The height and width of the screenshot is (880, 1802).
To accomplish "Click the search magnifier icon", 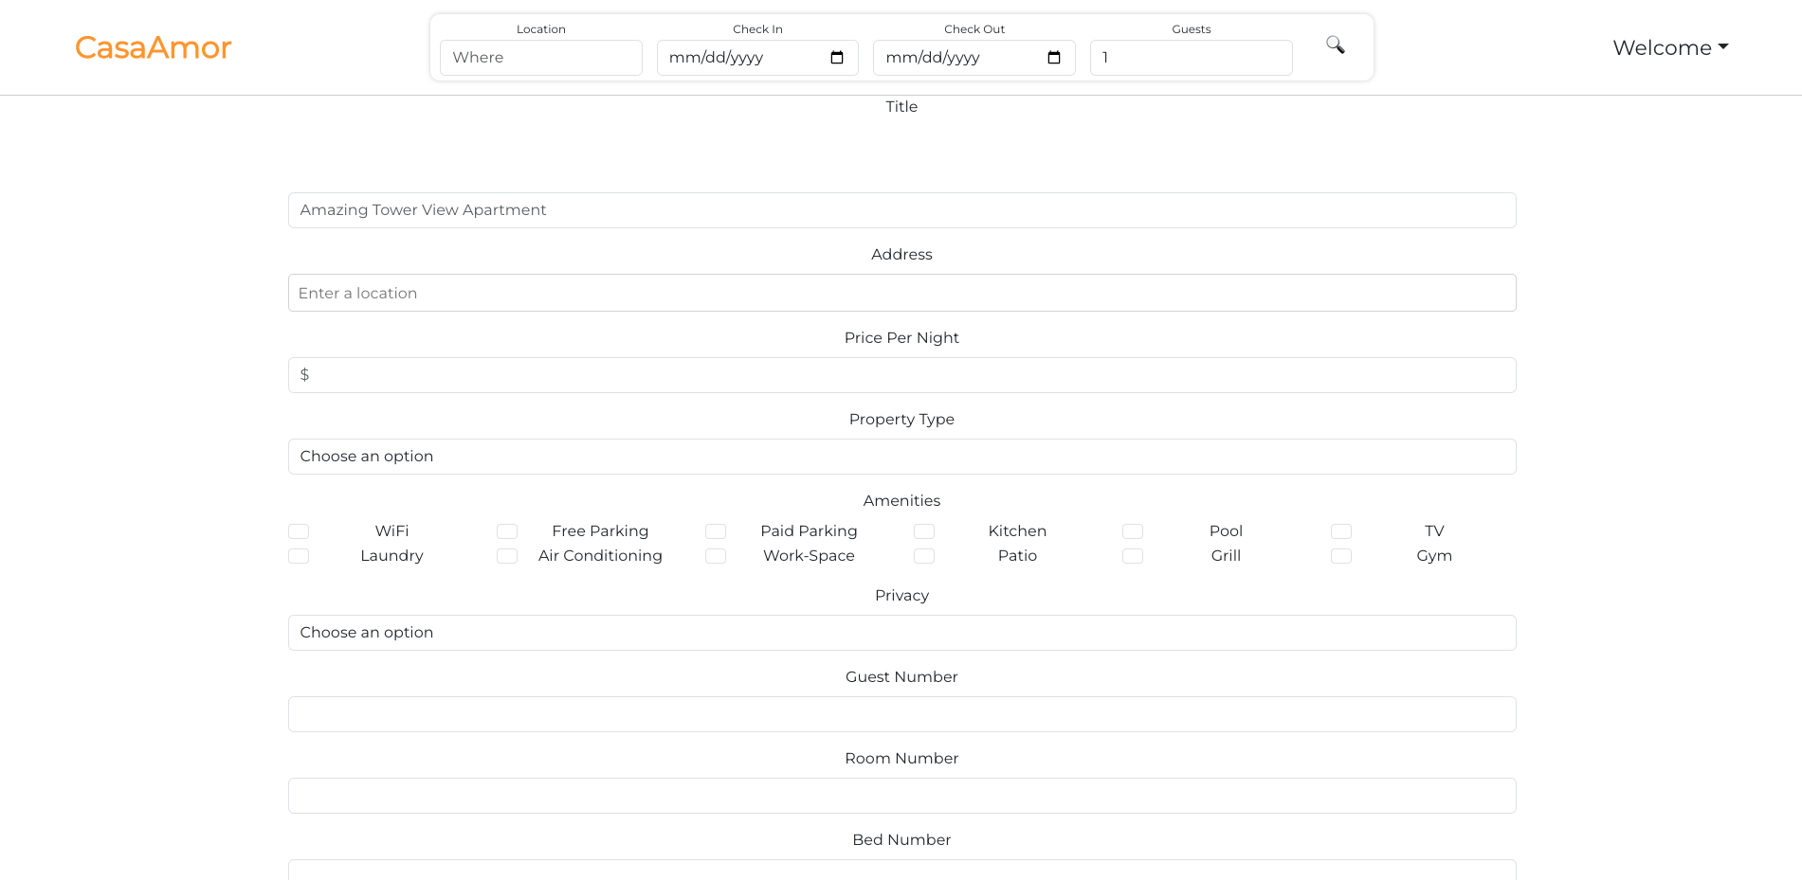I will (1336, 45).
